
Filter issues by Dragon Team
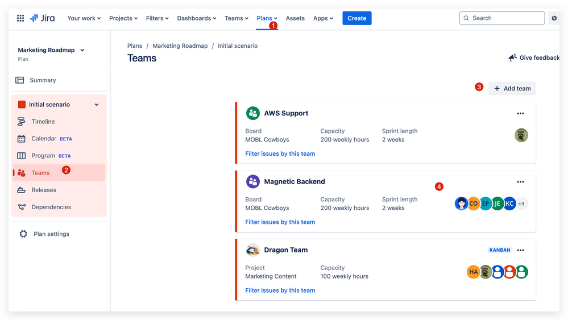point(280,290)
